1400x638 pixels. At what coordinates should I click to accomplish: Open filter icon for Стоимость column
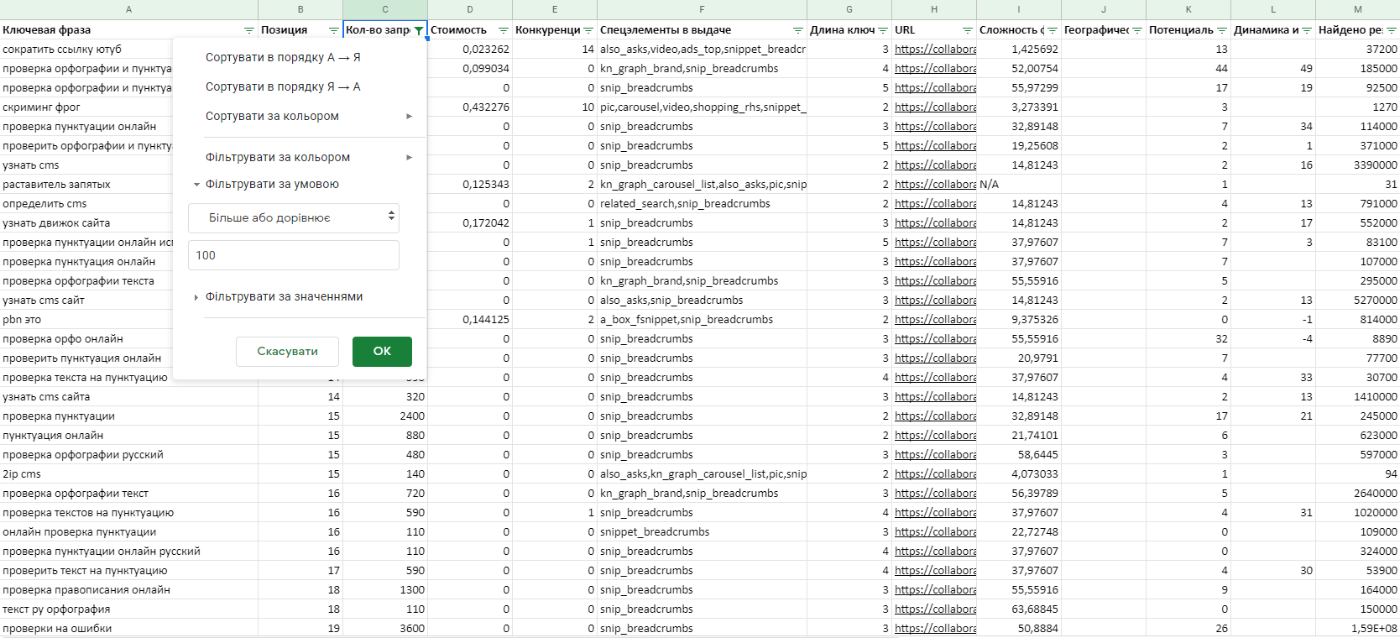coord(504,30)
